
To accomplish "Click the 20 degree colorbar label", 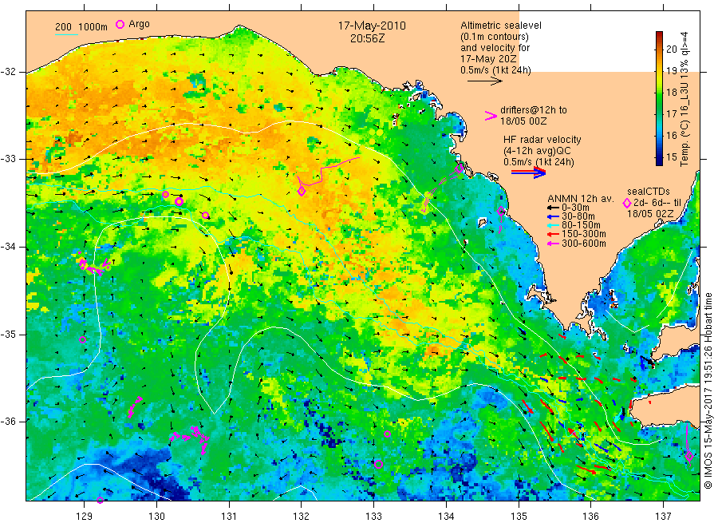I will click(671, 49).
